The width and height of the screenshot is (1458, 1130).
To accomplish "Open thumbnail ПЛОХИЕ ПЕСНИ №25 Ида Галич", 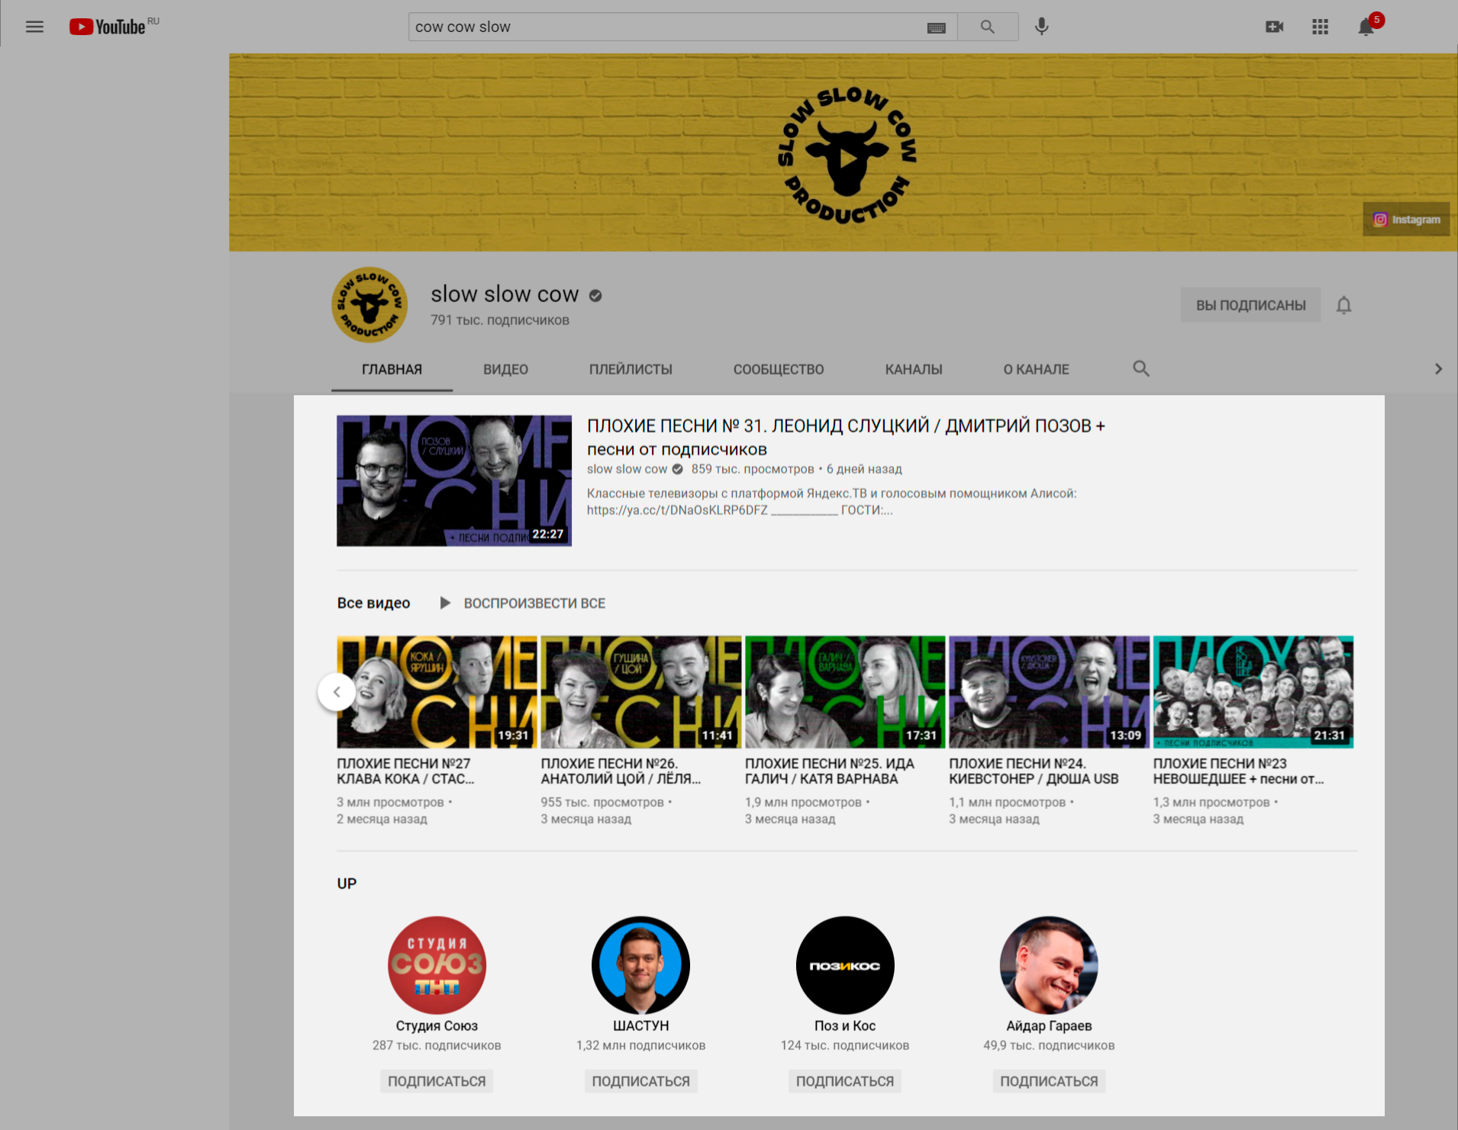I will pos(845,692).
